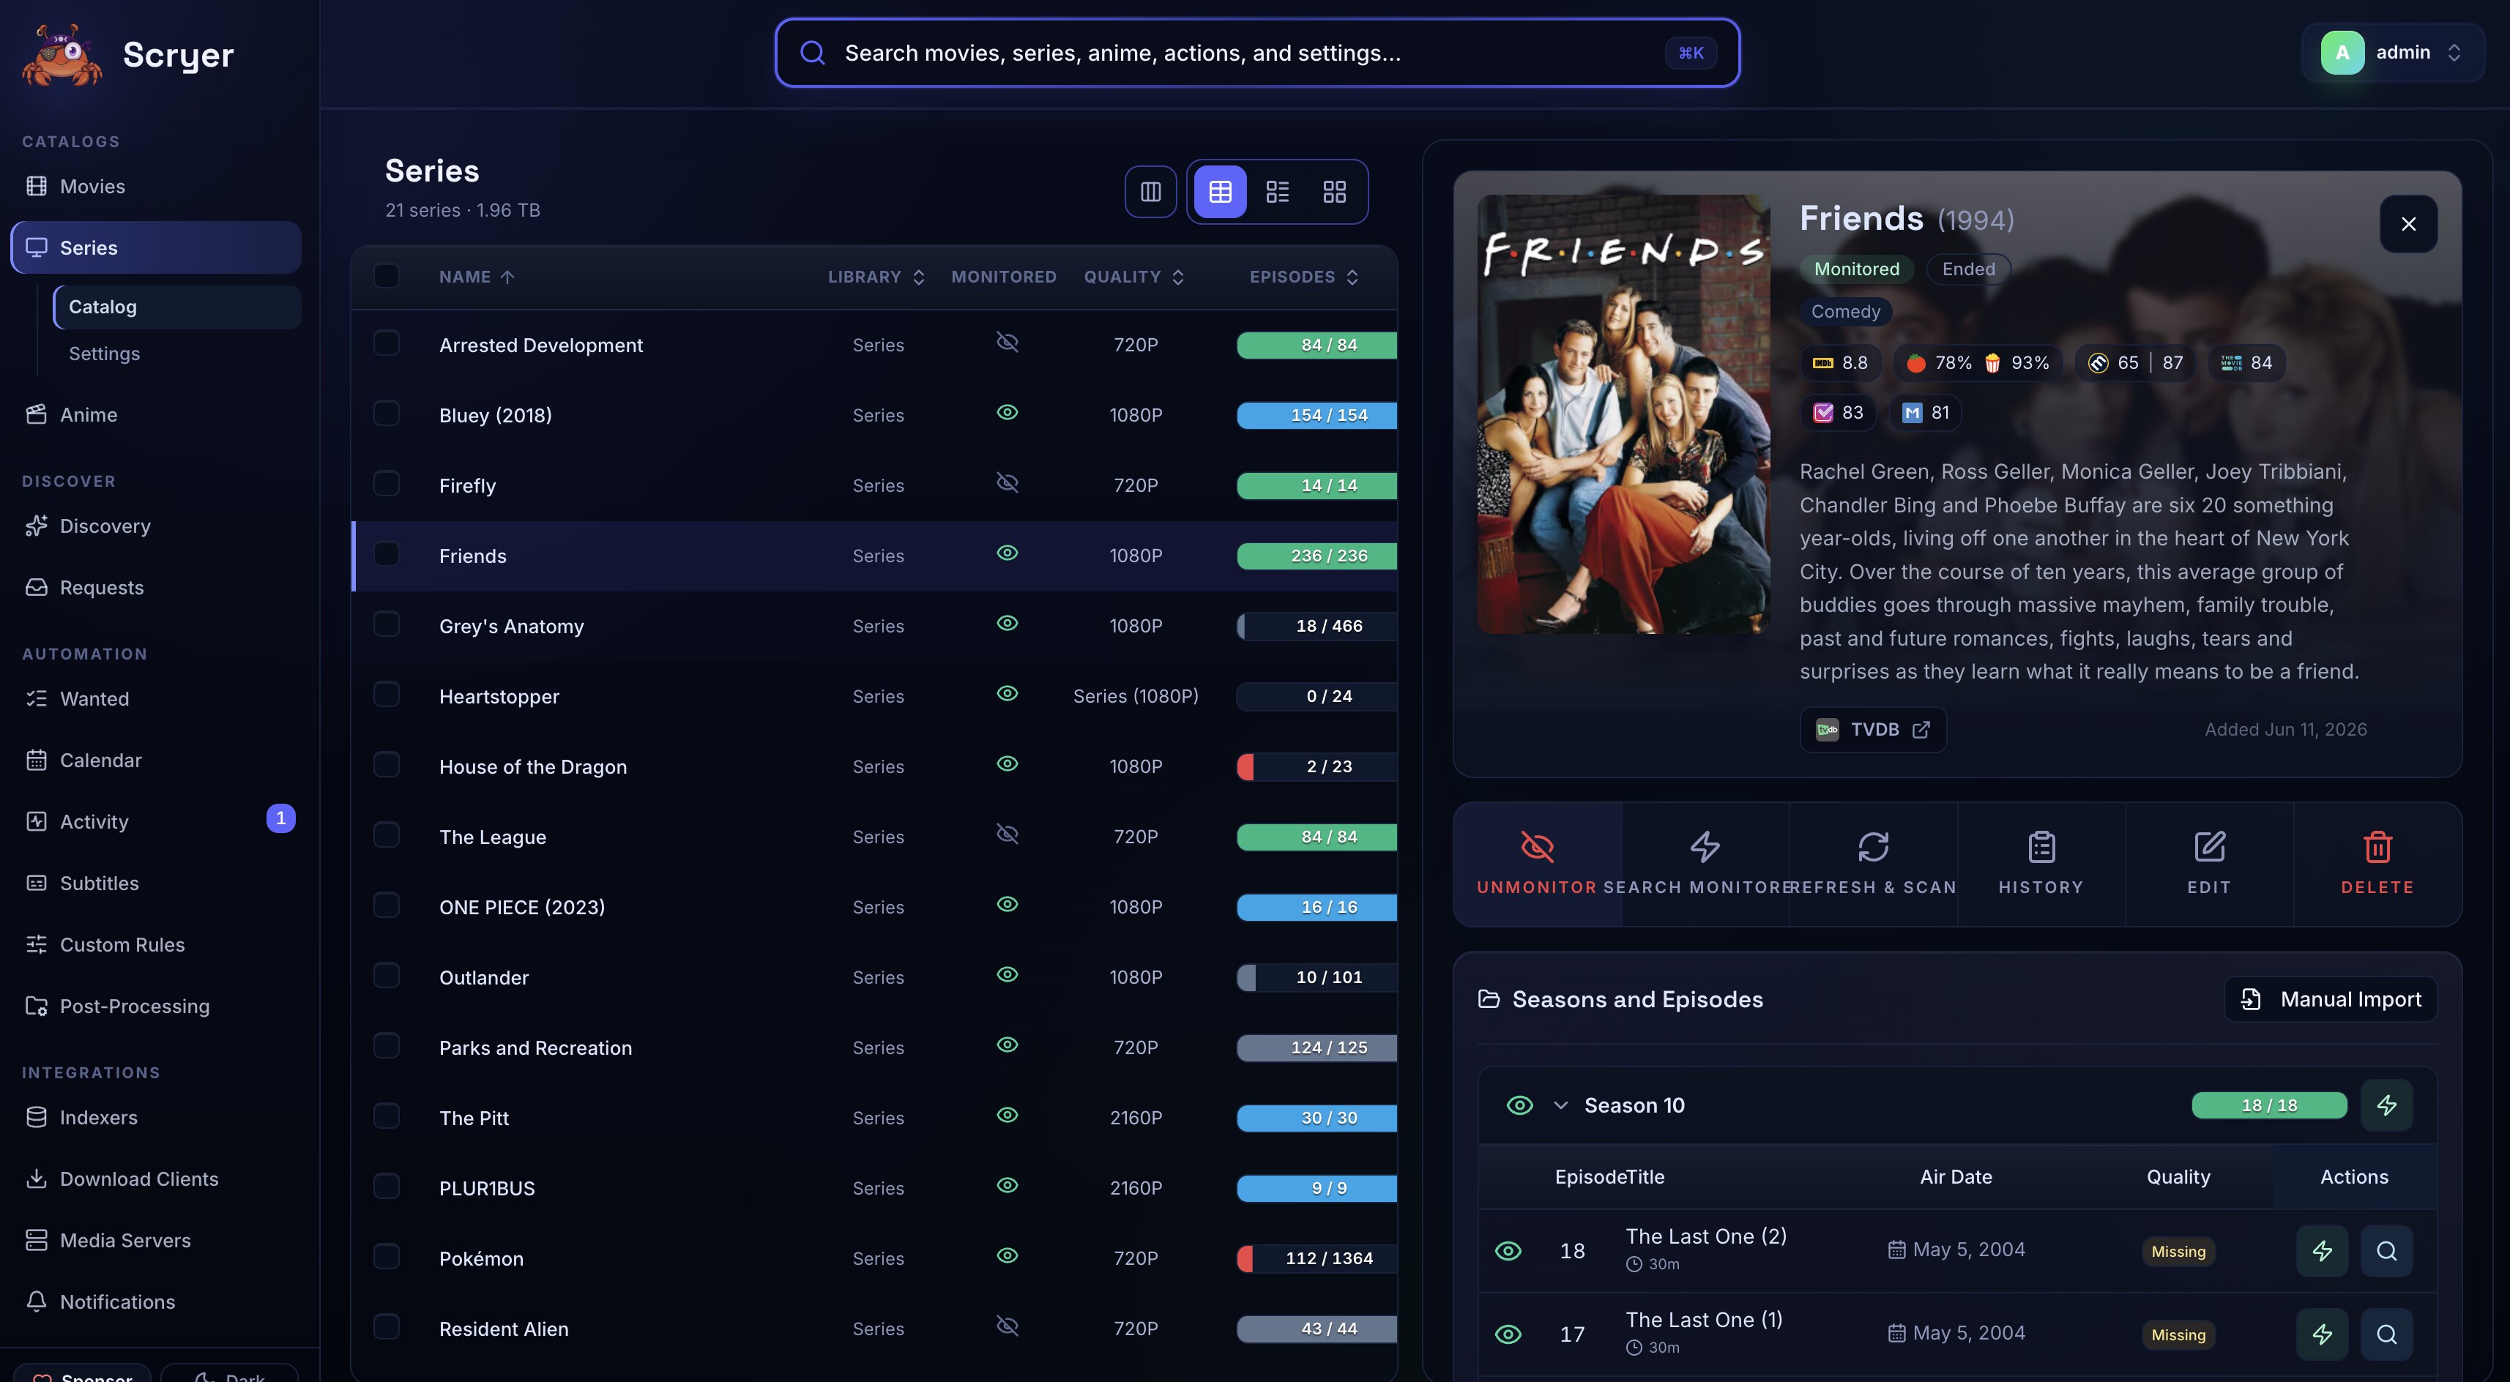Open History for Friends
Viewport: 2510px width, 1382px height.
(x=2041, y=863)
